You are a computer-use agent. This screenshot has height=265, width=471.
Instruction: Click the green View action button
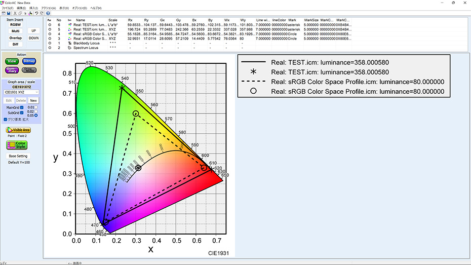coord(12,61)
